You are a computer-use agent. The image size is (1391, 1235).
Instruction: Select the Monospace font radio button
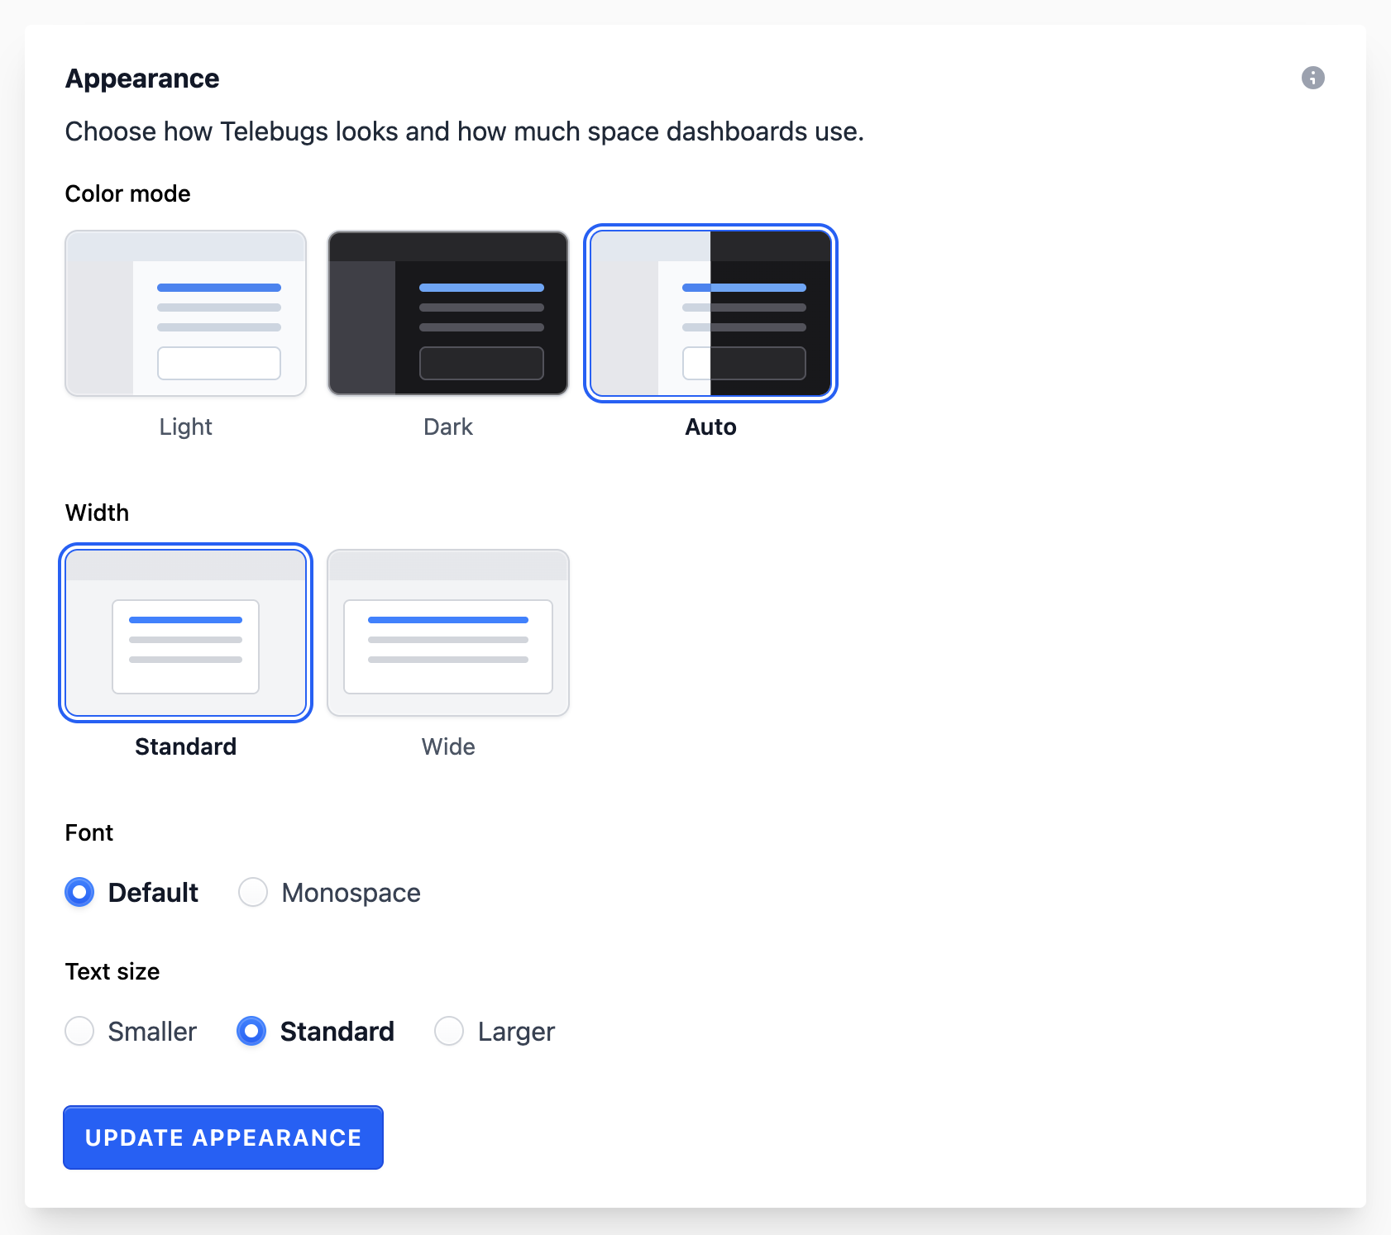point(253,892)
